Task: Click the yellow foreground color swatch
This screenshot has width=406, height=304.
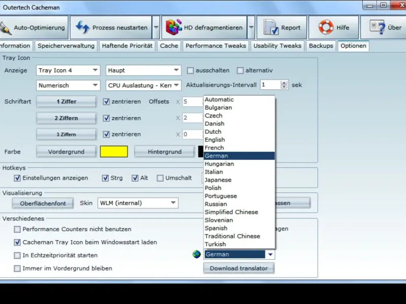Action: coord(114,151)
